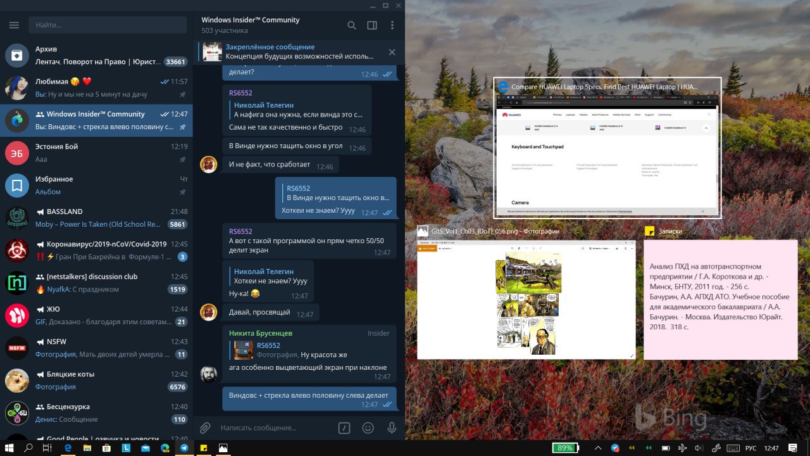Open the [netstalkers] discussion club chat
This screenshot has height=456, width=810.
[x=96, y=282]
